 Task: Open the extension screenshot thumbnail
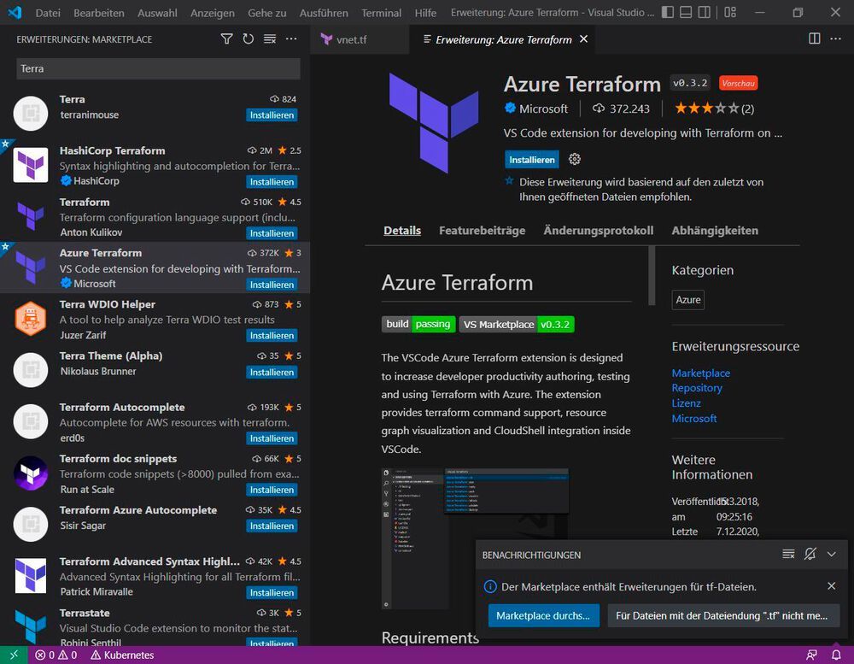[x=475, y=538]
